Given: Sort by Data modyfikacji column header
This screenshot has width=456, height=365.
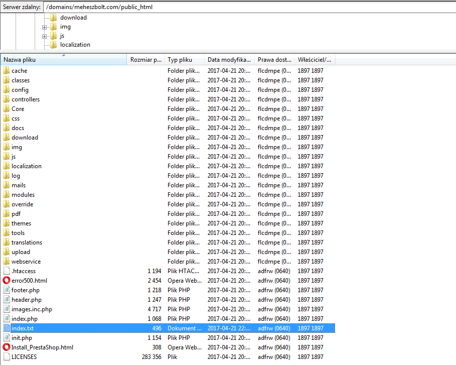Looking at the screenshot, I should tap(229, 60).
